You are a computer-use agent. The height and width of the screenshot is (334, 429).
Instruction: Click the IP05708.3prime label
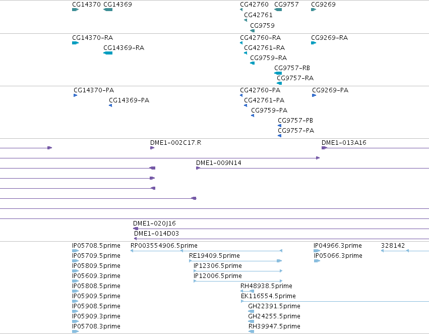coord(96,326)
